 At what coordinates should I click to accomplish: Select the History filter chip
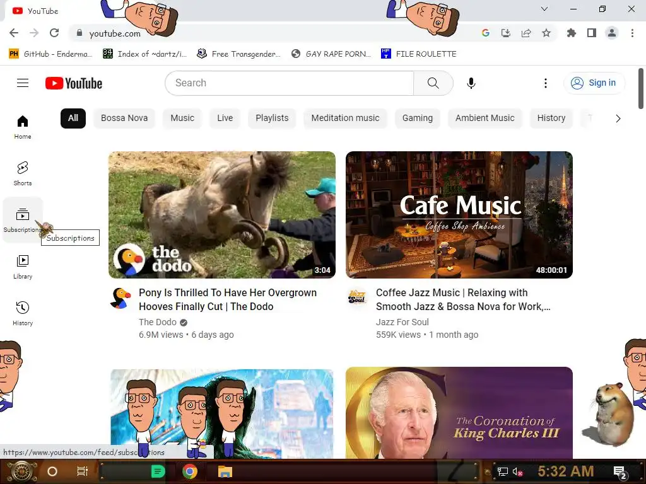pyautogui.click(x=551, y=118)
